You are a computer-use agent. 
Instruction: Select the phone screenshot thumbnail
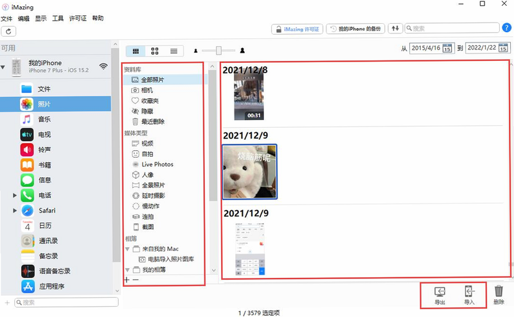(x=250, y=249)
